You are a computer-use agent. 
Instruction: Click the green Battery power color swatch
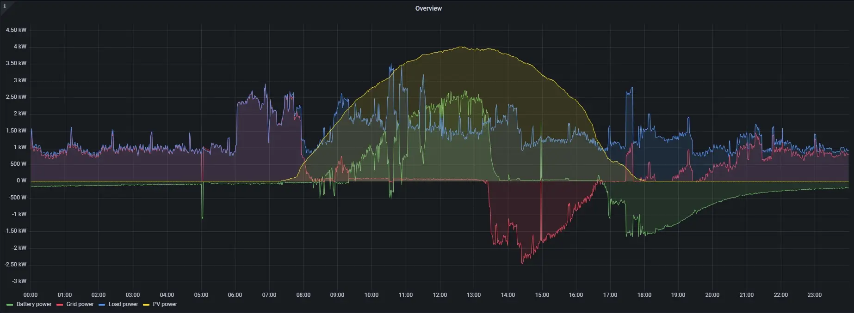click(x=10, y=305)
